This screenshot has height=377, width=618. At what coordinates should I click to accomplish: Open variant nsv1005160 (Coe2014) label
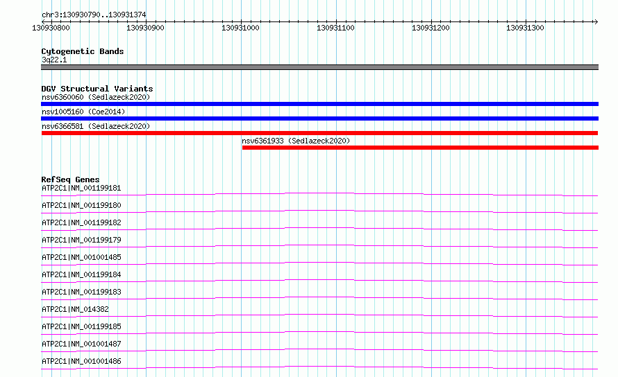tap(83, 112)
